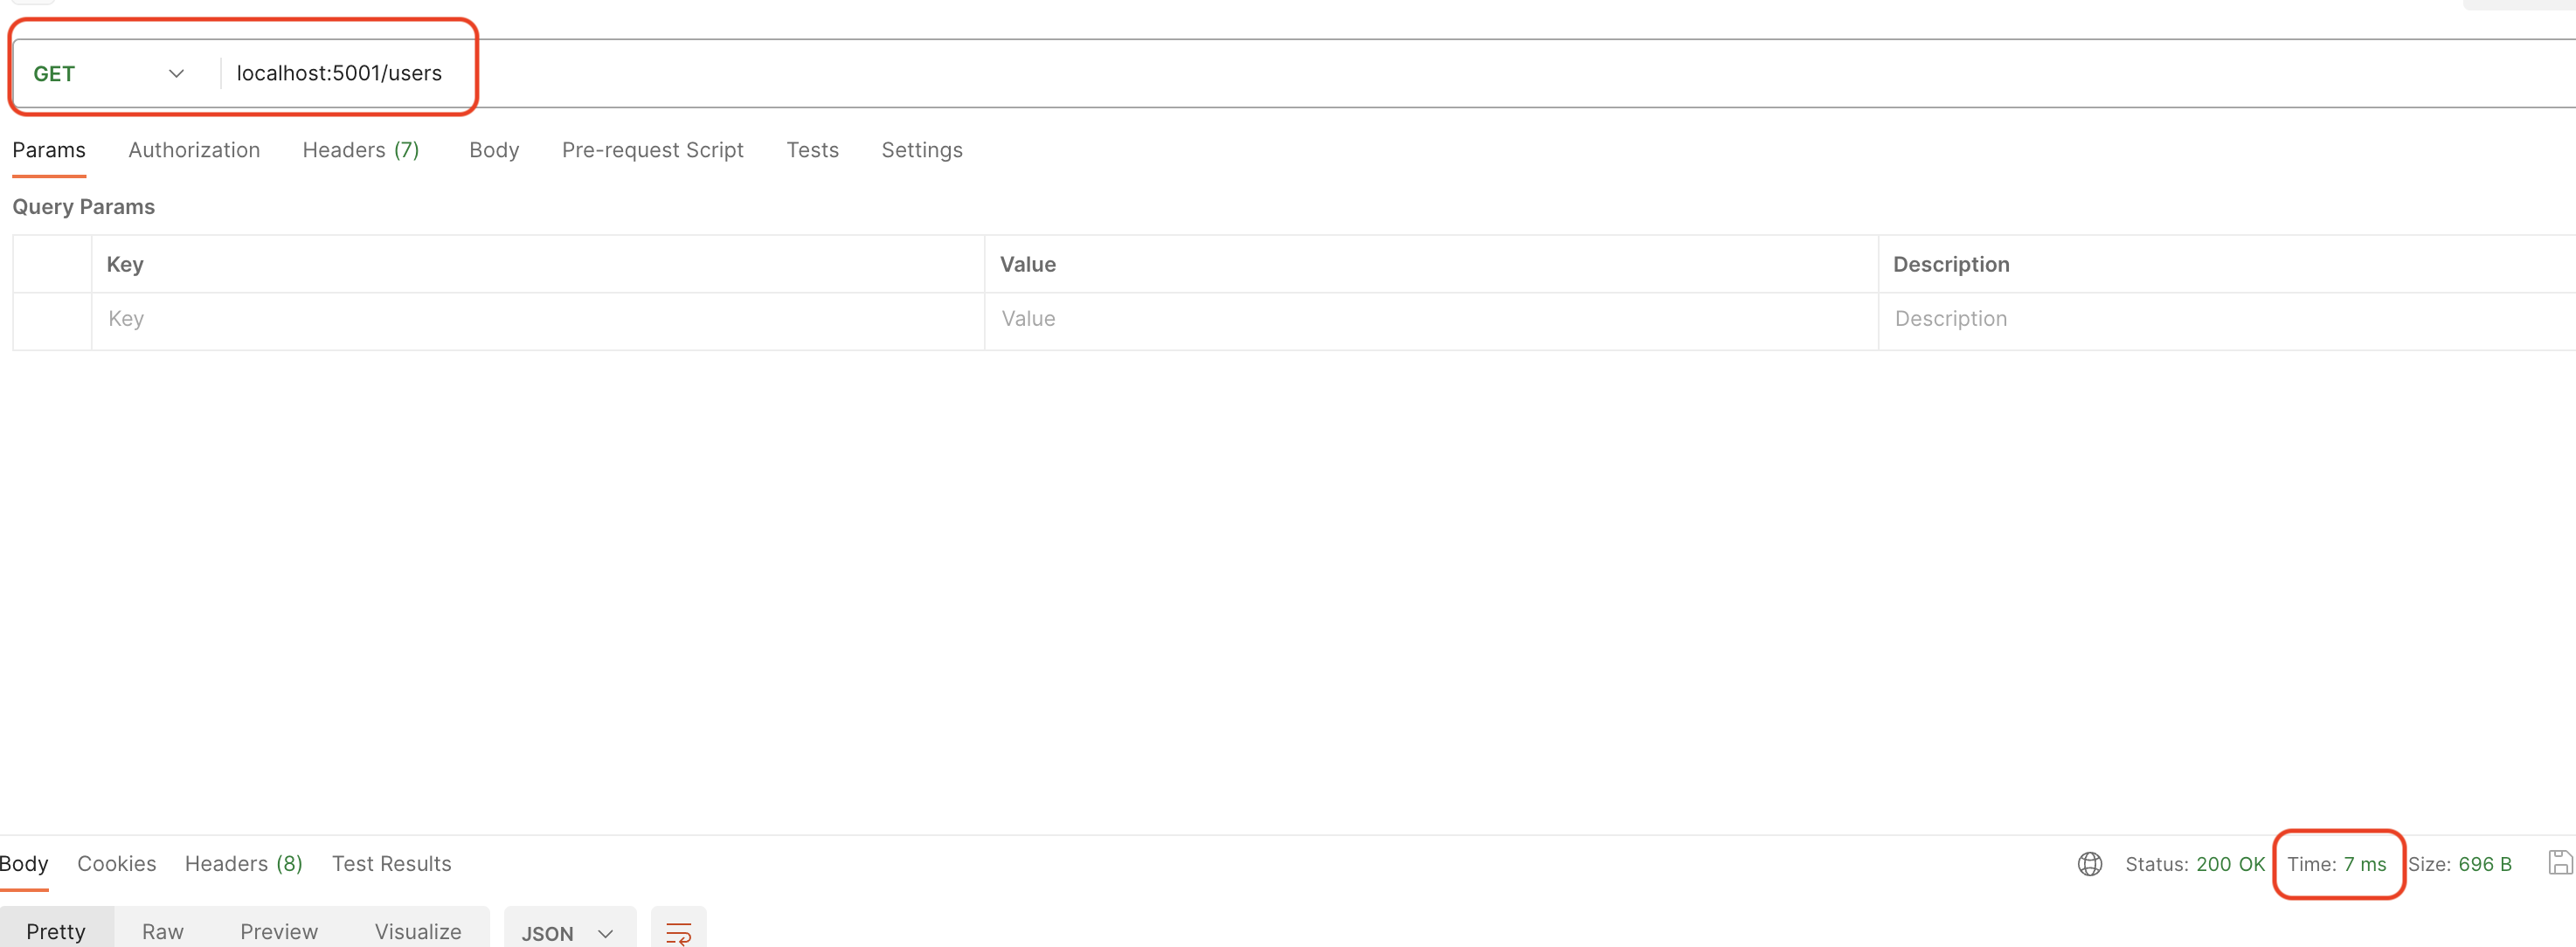Click the request URL field

[x=339, y=74]
